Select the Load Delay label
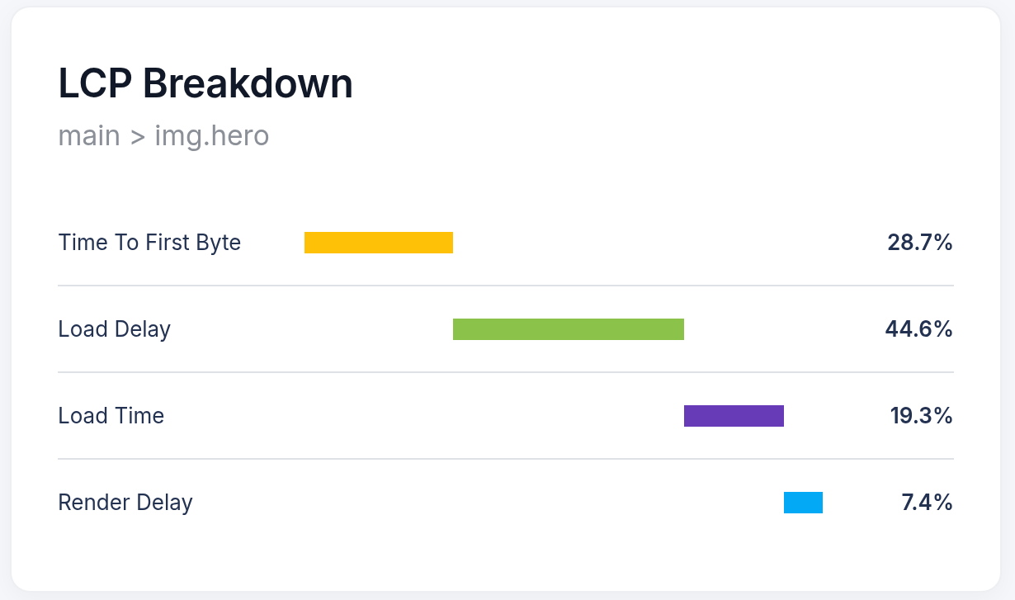Image resolution: width=1015 pixels, height=600 pixels. click(x=114, y=329)
